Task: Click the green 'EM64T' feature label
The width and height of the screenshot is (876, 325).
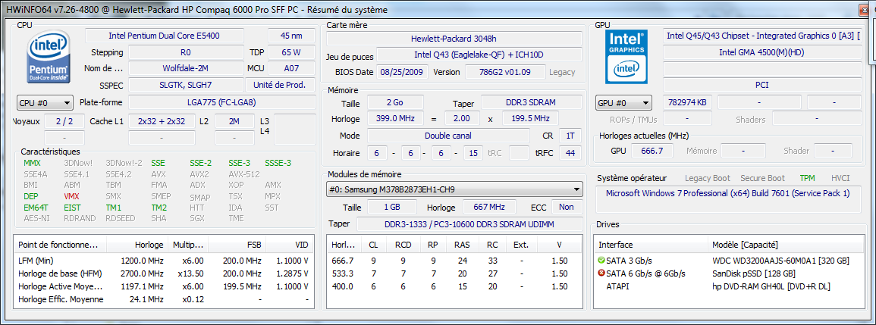Action: (35, 207)
